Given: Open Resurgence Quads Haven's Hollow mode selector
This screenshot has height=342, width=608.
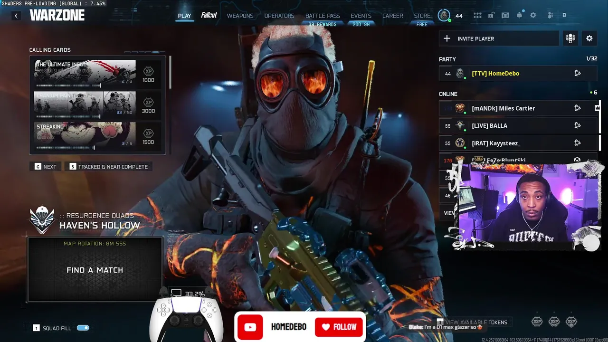Looking at the screenshot, I should [x=85, y=221].
